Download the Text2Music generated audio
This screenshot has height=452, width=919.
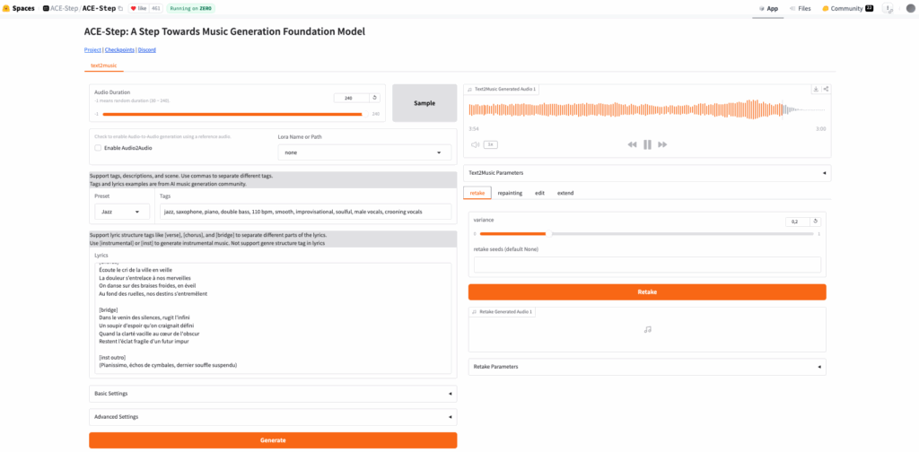coord(816,89)
